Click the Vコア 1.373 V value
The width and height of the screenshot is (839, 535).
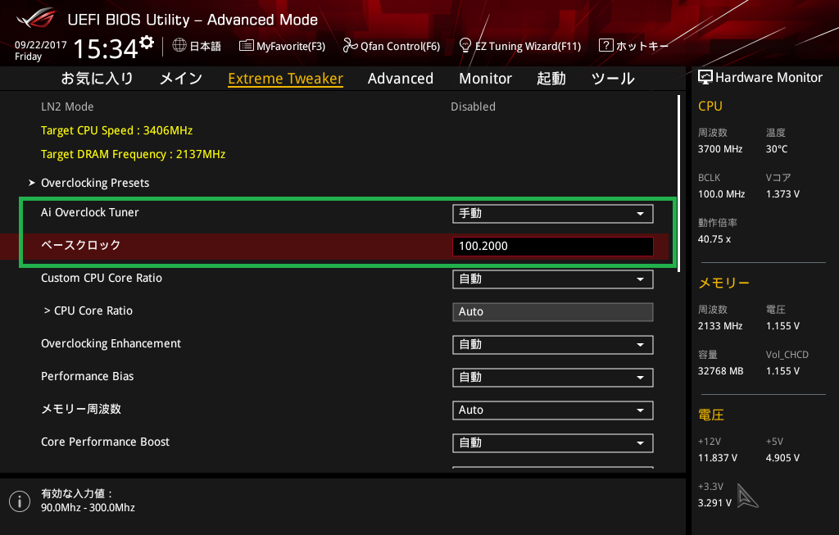pyautogui.click(x=782, y=194)
